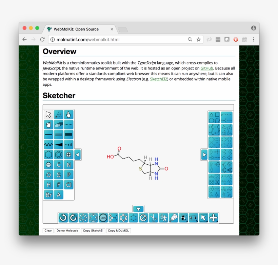Open the bottom toolbar drop-down arrow
The height and width of the screenshot is (265, 278).
tap(138, 209)
